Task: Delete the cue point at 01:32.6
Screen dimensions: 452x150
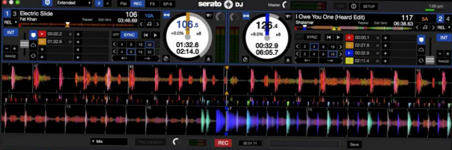Action: click(70, 42)
